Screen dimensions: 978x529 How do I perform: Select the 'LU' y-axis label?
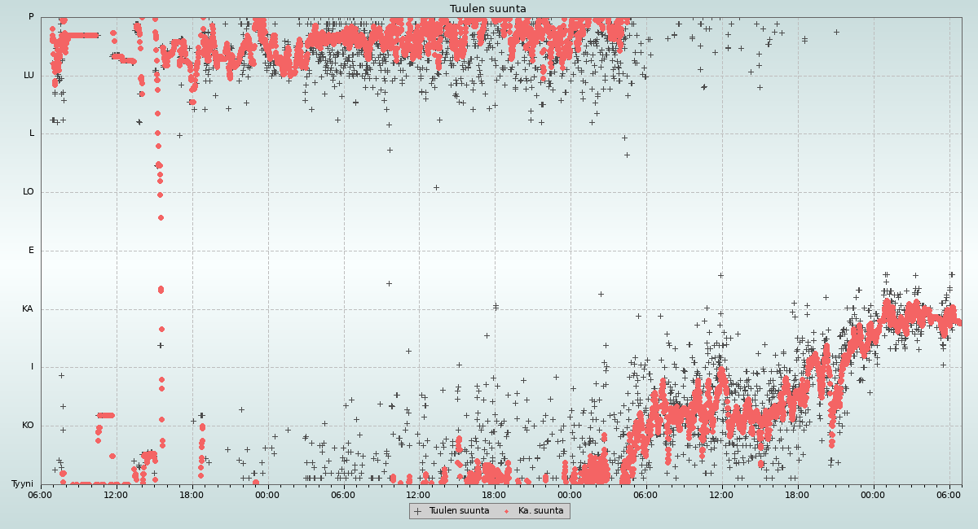pyautogui.click(x=29, y=76)
